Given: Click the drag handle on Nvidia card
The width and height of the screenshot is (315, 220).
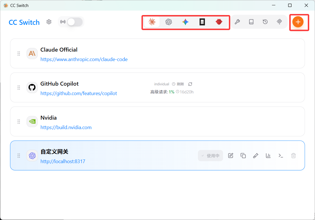Looking at the screenshot, I should [19, 122].
